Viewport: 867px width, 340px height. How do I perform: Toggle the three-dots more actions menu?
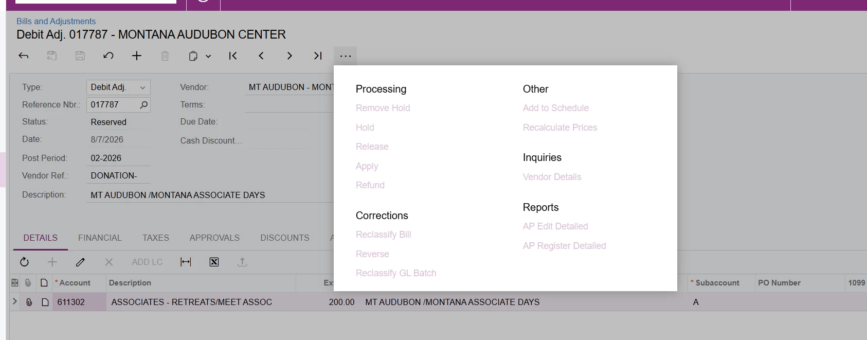[x=346, y=56]
